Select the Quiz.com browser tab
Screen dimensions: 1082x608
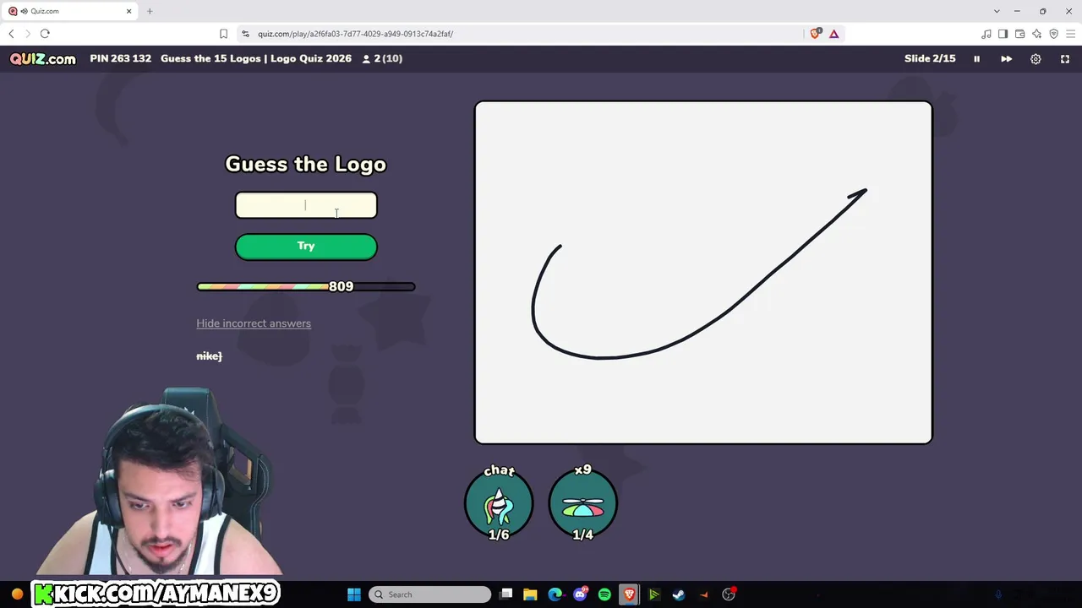pos(70,11)
